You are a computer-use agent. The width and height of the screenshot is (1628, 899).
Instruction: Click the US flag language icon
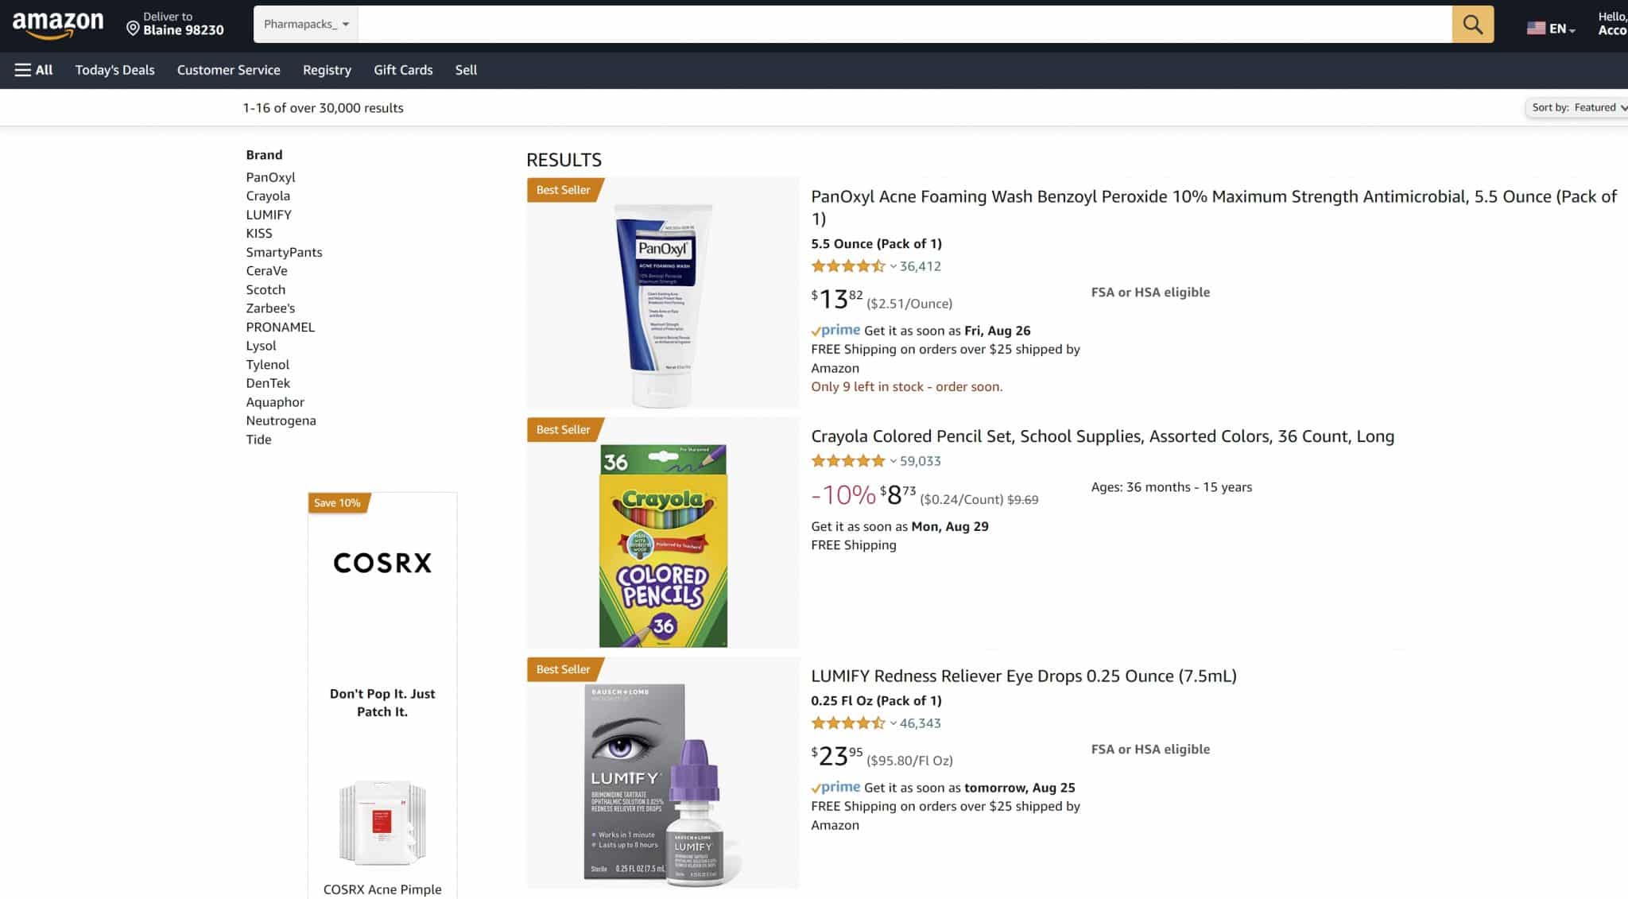click(1536, 29)
